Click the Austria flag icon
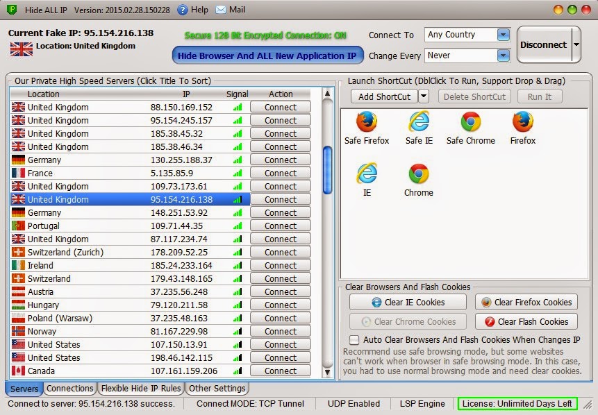 (x=18, y=291)
